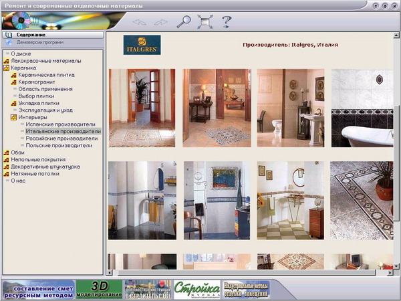Select the Керамика tree label
Image resolution: width=401 pixels, height=301 pixels.
coord(23,68)
